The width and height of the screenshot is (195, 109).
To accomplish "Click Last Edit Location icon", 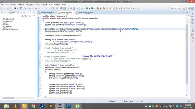I will pyautogui.click(x=127, y=8).
